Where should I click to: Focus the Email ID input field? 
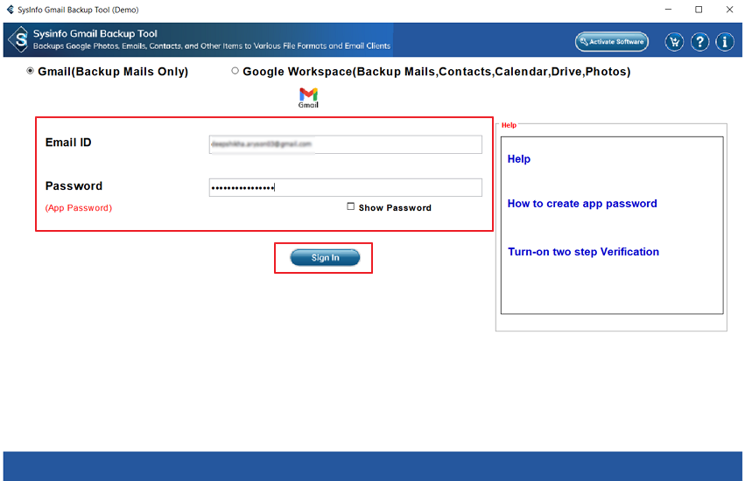tap(346, 144)
